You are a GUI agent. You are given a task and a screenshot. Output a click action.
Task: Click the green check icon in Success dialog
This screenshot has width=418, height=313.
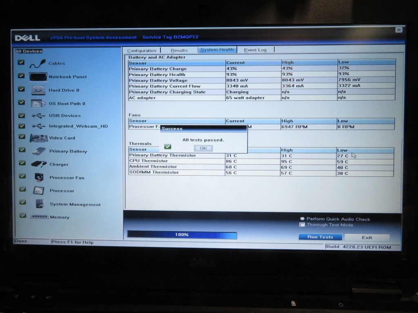coord(168,147)
